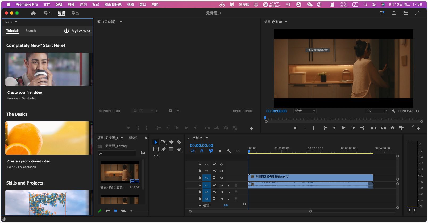Expand hidden project panel tabs chevron
Viewport: 428px width, 223px height.
click(x=146, y=138)
